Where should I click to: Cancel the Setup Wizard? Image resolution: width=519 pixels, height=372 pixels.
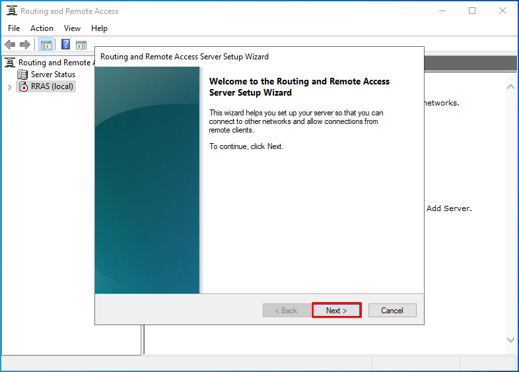coord(392,311)
